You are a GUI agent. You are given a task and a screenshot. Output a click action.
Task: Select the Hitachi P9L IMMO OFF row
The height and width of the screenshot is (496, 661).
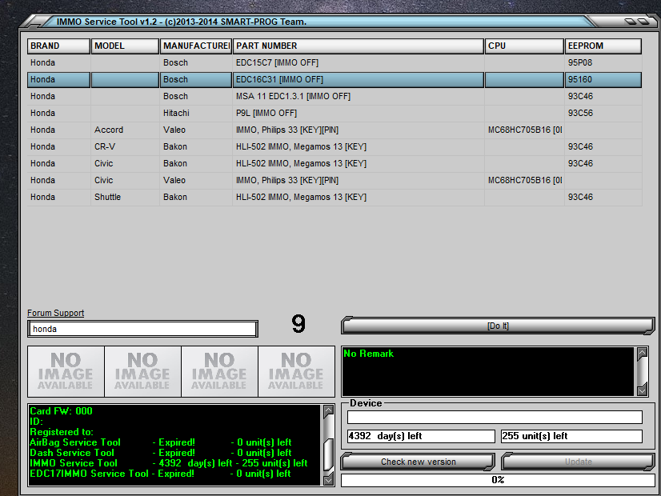coord(335,113)
